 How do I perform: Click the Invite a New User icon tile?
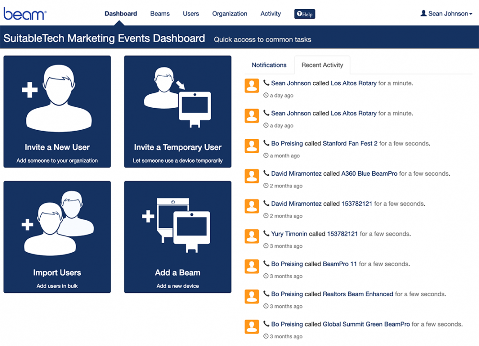point(57,112)
